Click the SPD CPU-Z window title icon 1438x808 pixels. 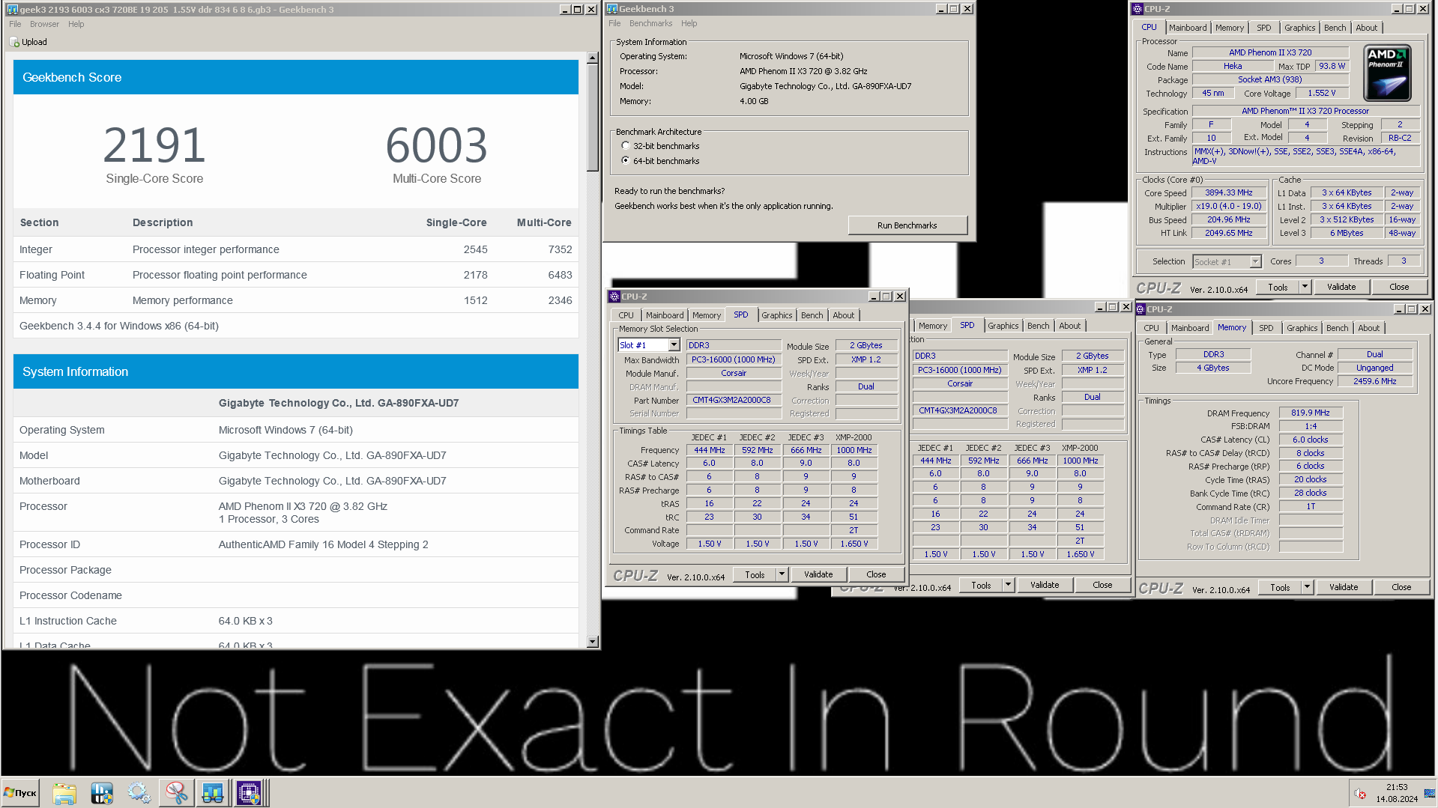tap(614, 297)
